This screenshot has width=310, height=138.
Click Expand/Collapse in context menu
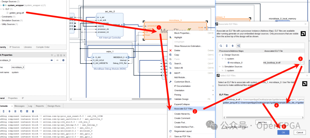tap(191, 104)
